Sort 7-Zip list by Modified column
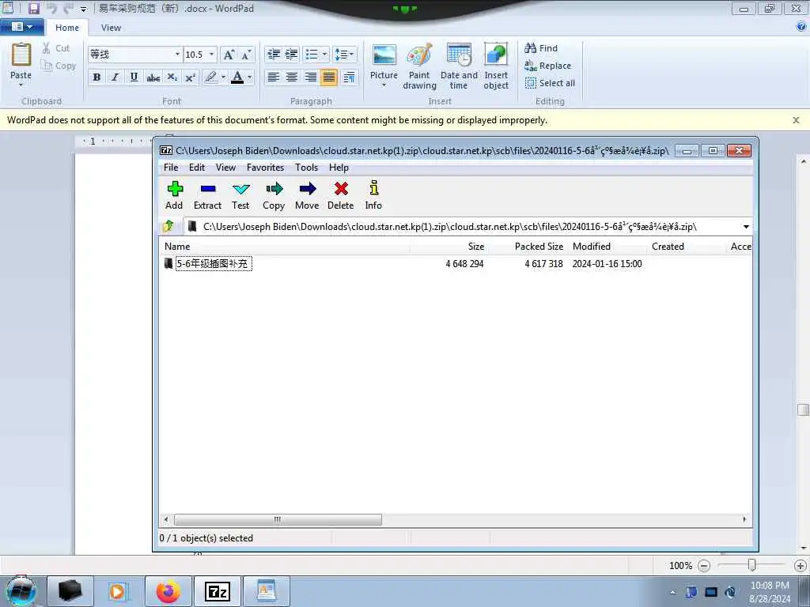This screenshot has width=810, height=607. [607, 247]
